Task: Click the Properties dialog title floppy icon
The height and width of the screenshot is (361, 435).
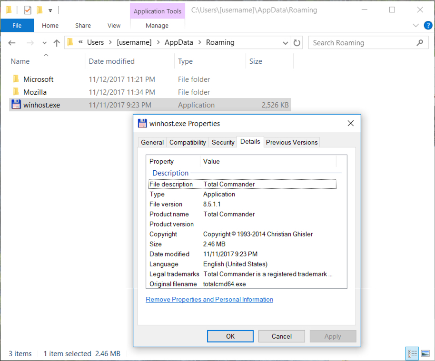Action: tap(142, 123)
